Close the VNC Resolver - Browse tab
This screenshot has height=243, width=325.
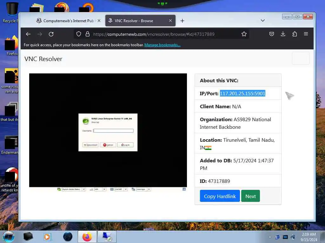click(170, 21)
